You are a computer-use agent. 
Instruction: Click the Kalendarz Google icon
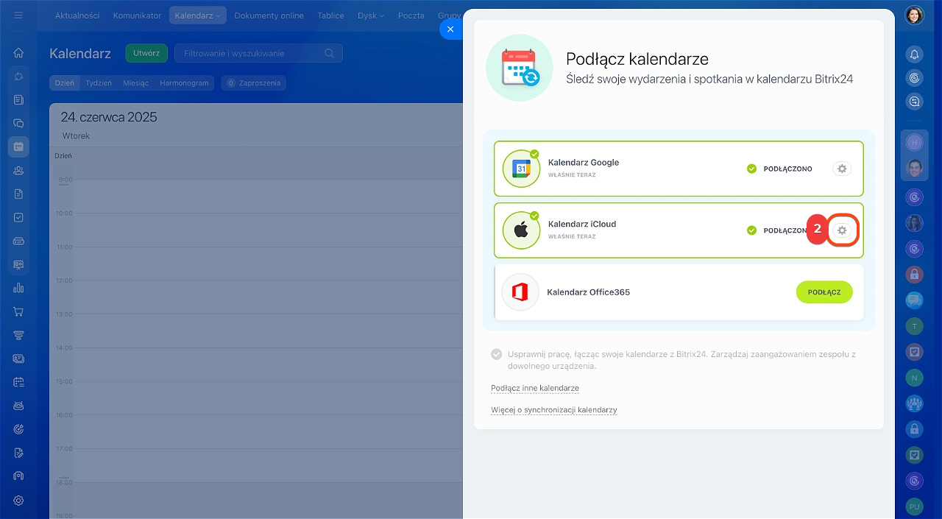tap(521, 169)
